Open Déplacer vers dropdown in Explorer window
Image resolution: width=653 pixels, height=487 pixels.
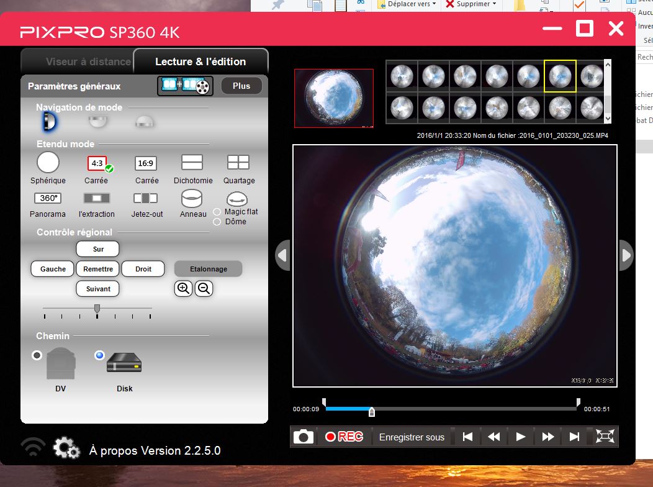[x=407, y=4]
